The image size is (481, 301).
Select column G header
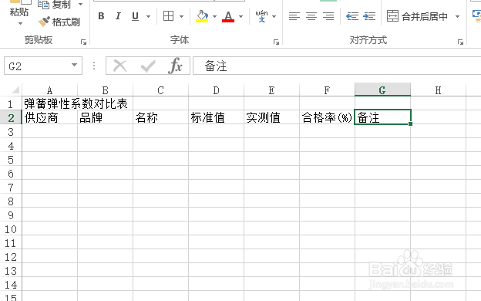382,90
